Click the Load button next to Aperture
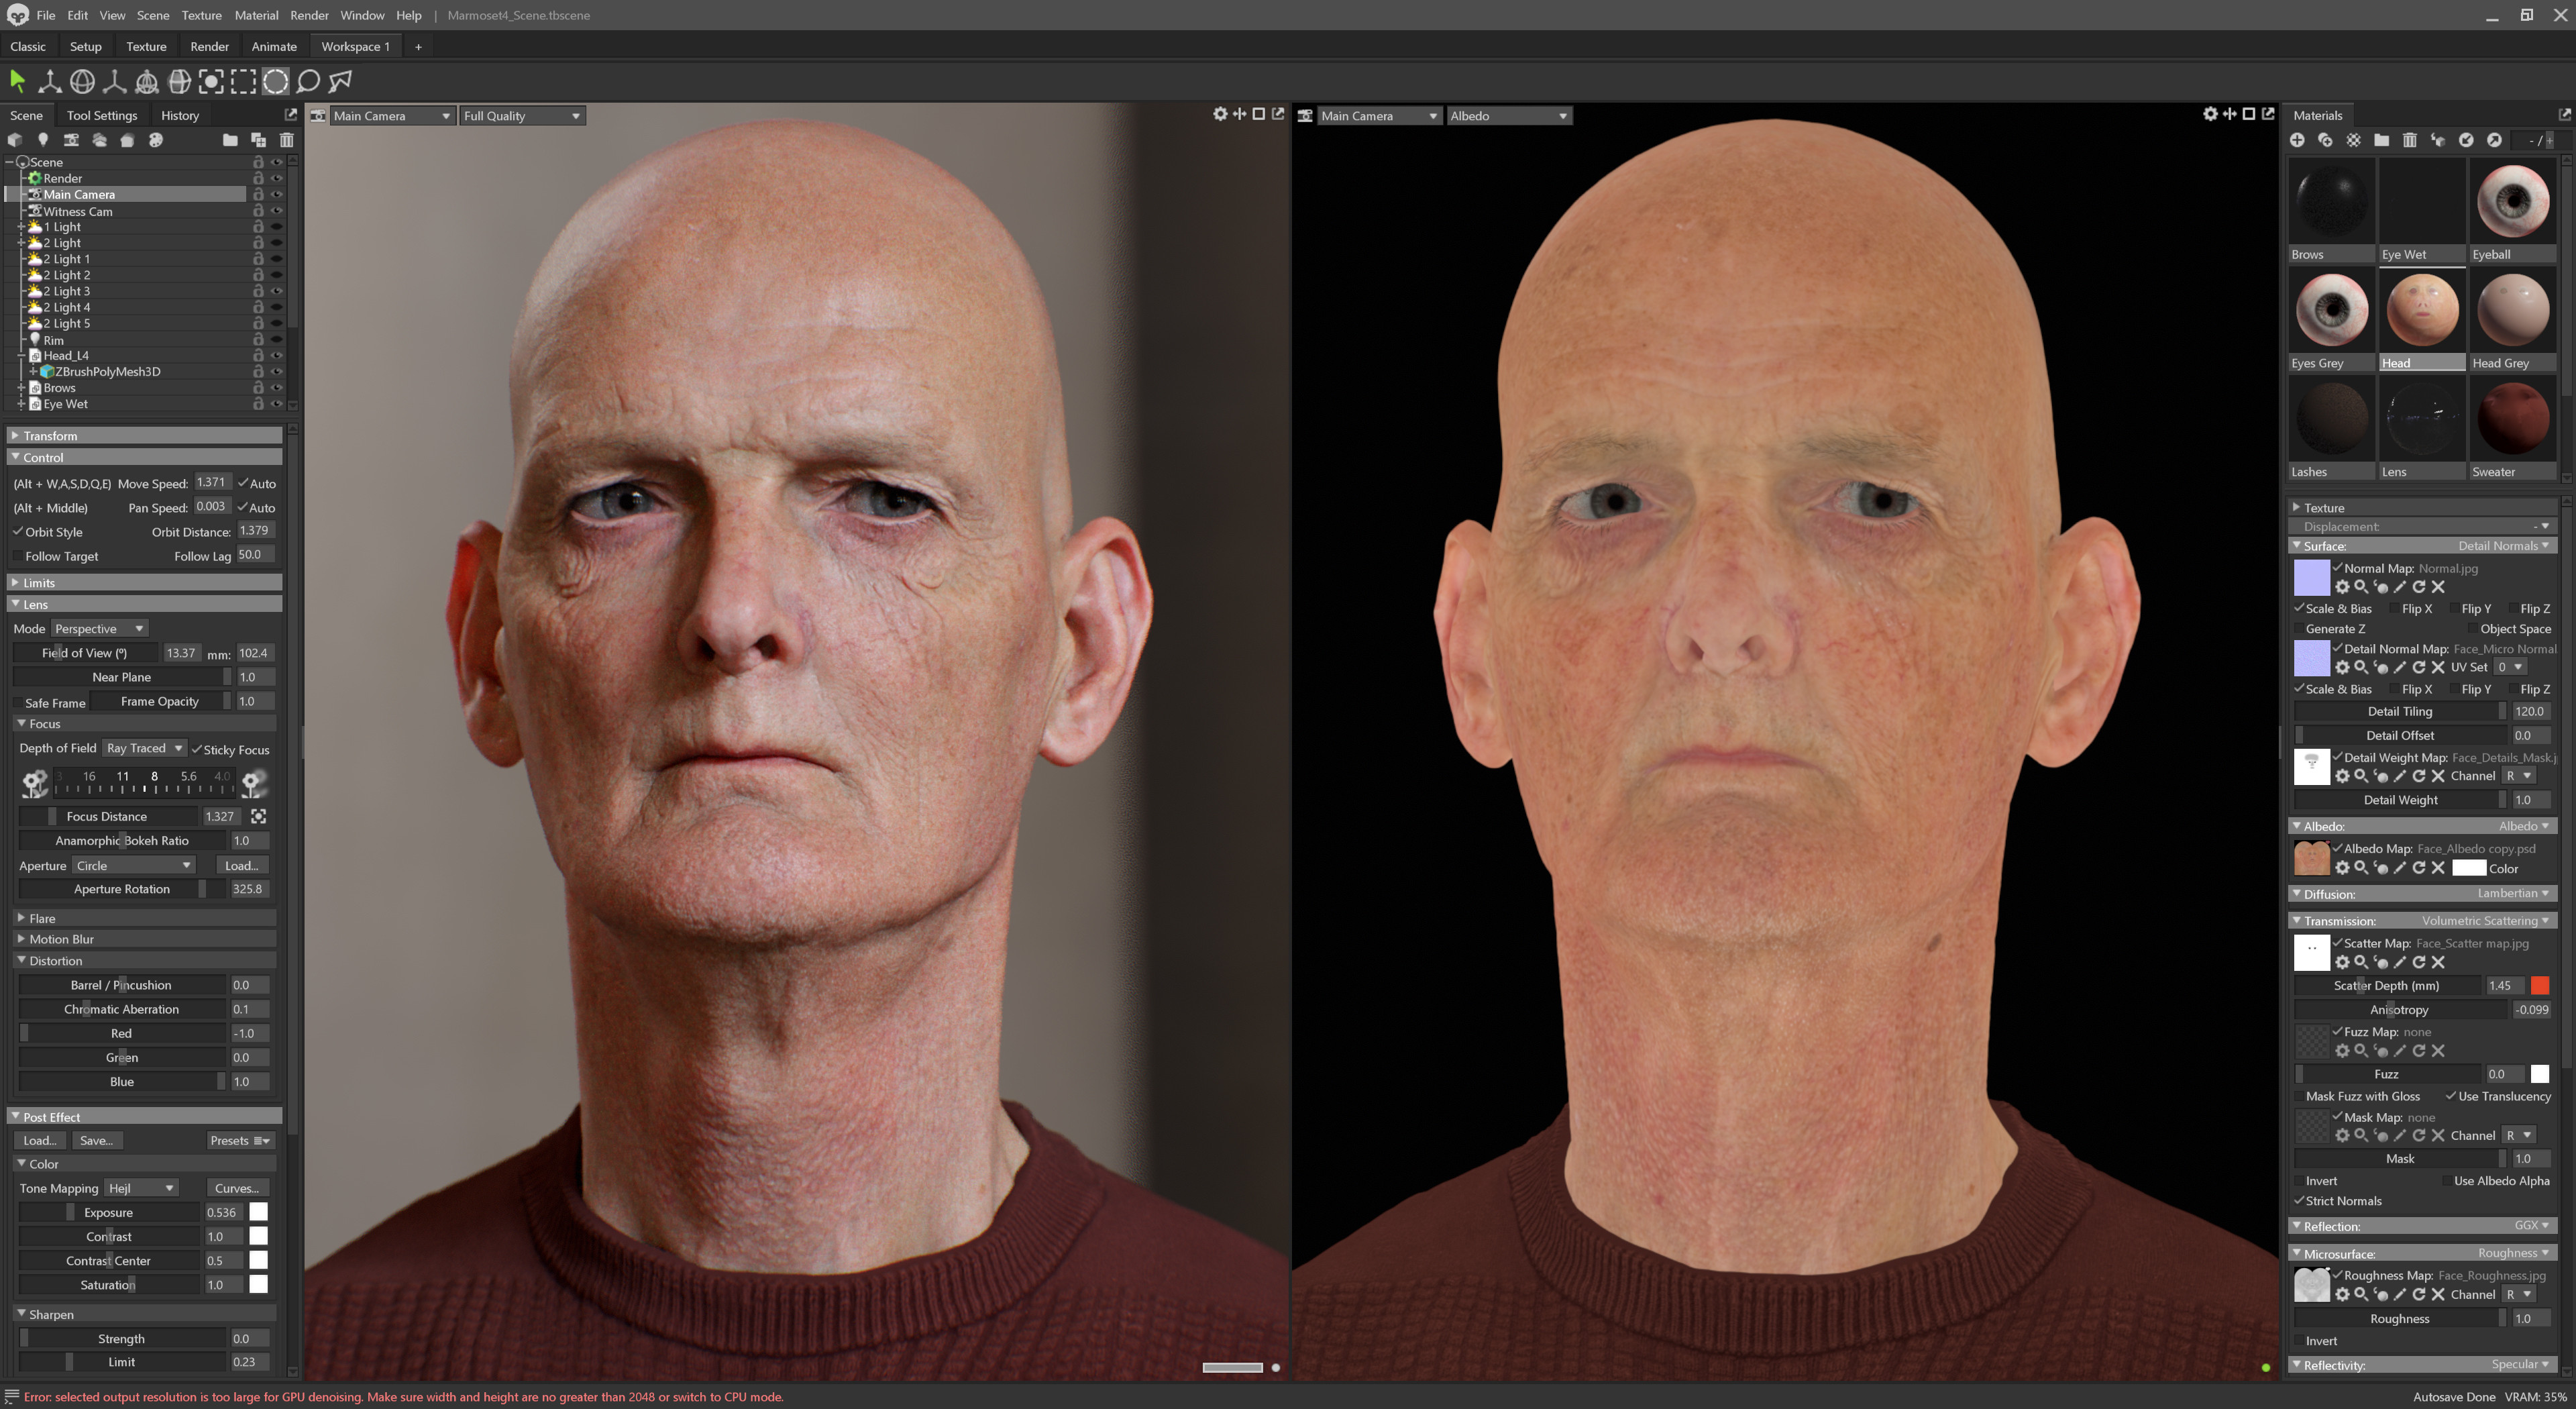The height and width of the screenshot is (1409, 2576). coord(241,865)
